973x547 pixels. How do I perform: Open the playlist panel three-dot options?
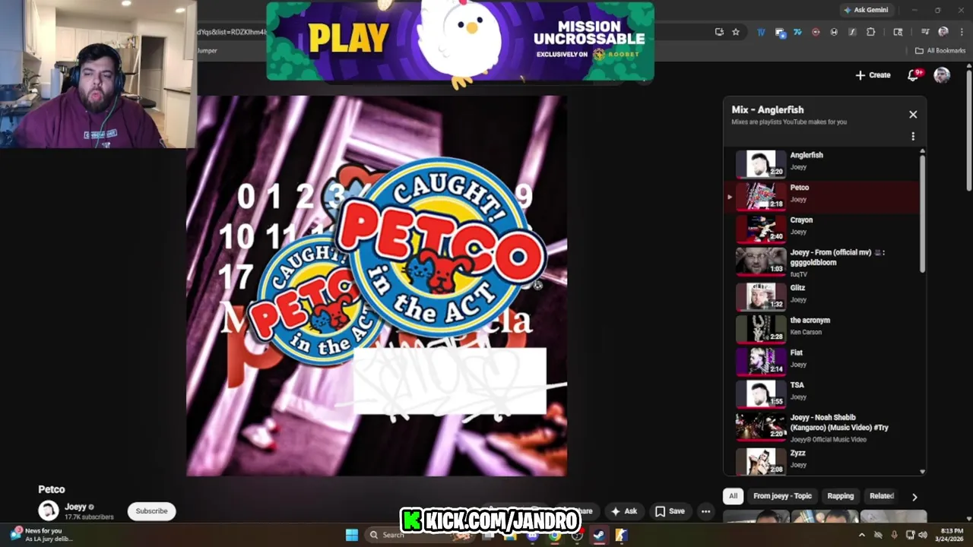(x=913, y=137)
